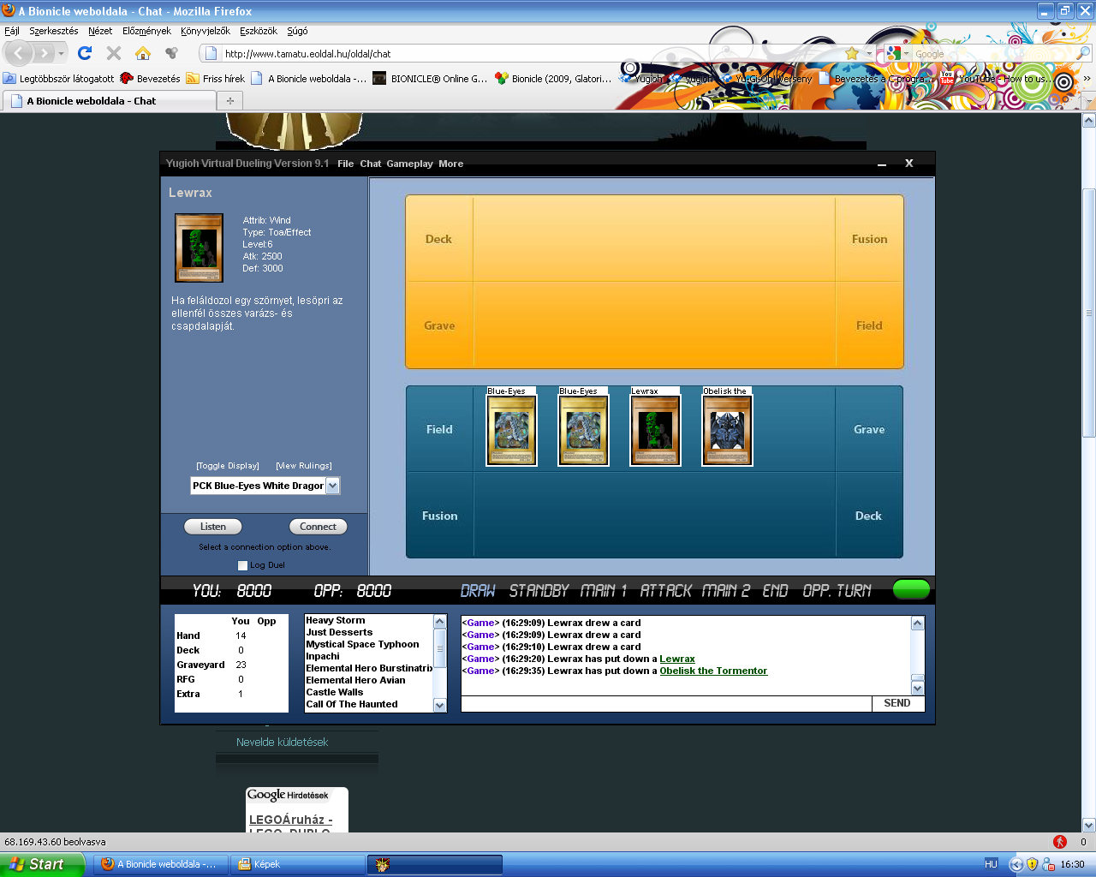The image size is (1096, 877).
Task: Open the Google search engine dropdown
Action: (x=901, y=51)
